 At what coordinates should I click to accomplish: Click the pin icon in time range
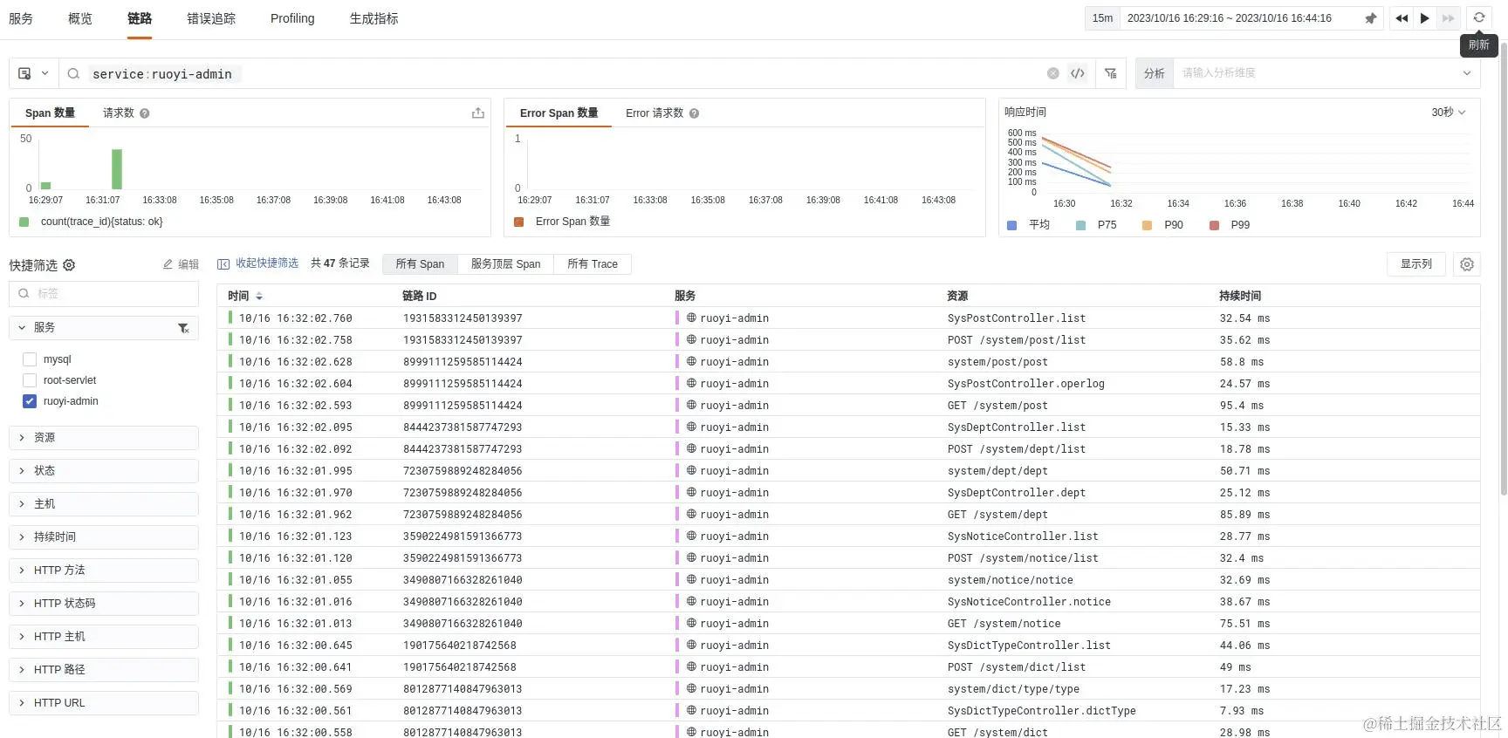point(1370,18)
